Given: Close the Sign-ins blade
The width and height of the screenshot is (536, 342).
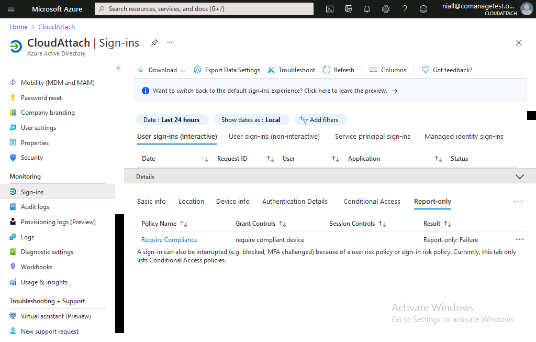Looking at the screenshot, I should [519, 43].
